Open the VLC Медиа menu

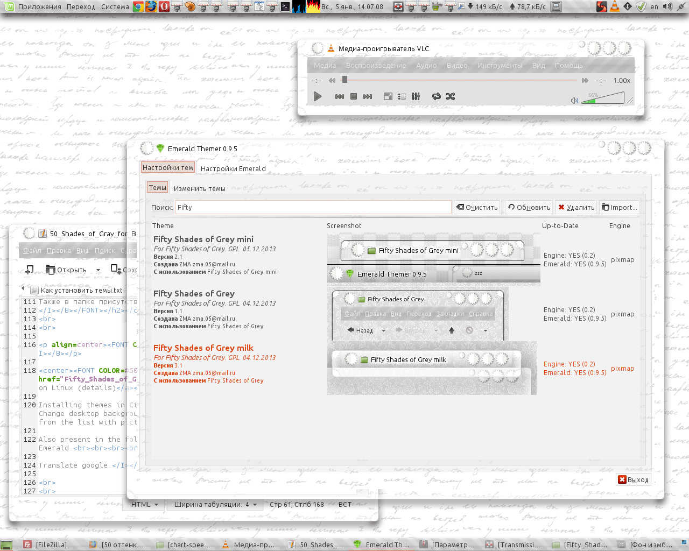[325, 66]
